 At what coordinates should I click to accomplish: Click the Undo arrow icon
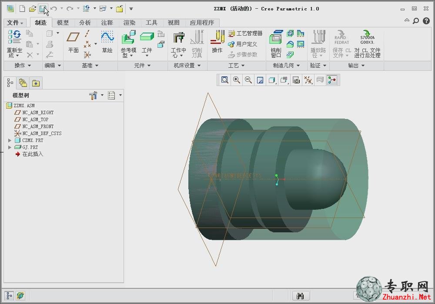(x=54, y=9)
